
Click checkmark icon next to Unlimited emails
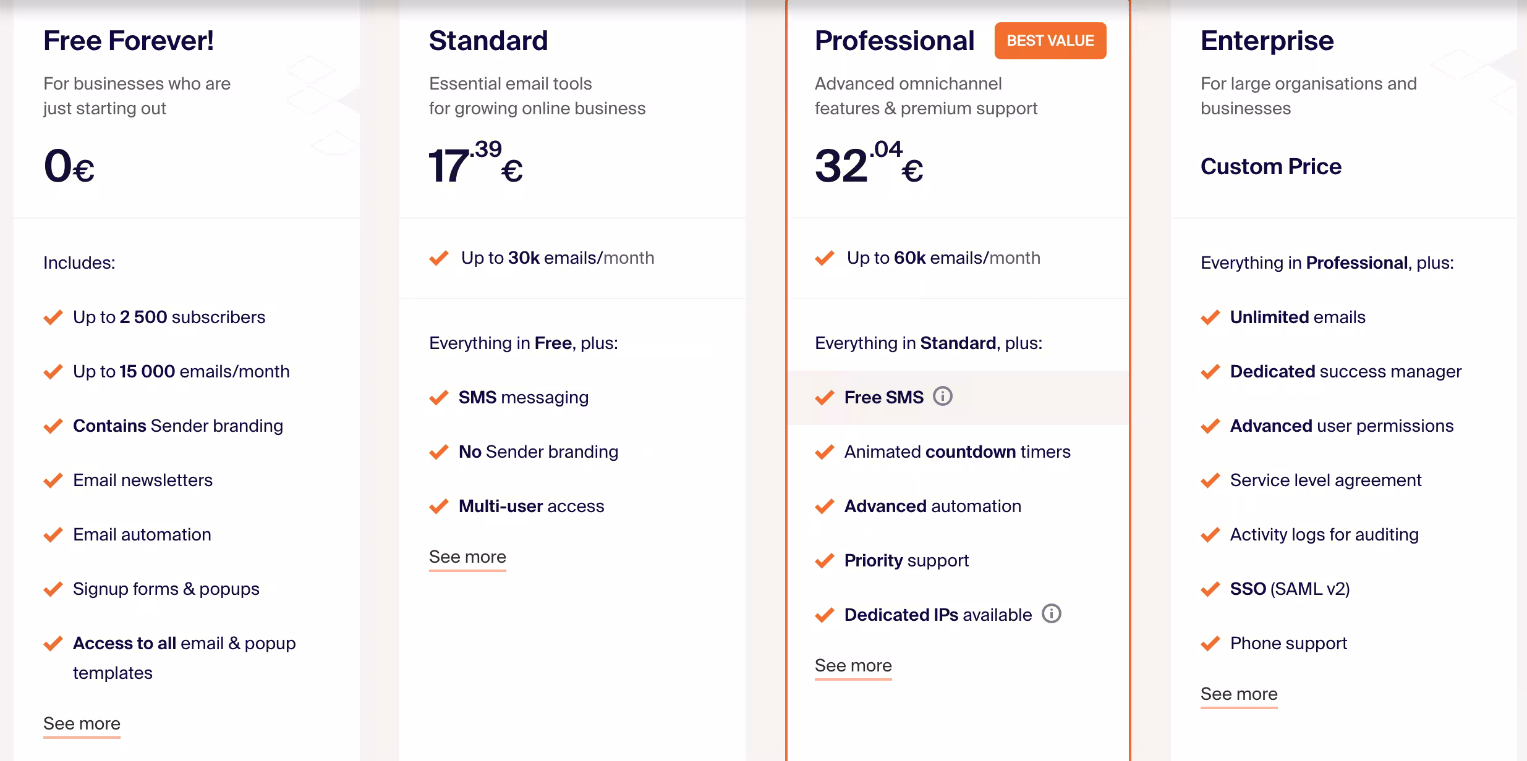1210,317
